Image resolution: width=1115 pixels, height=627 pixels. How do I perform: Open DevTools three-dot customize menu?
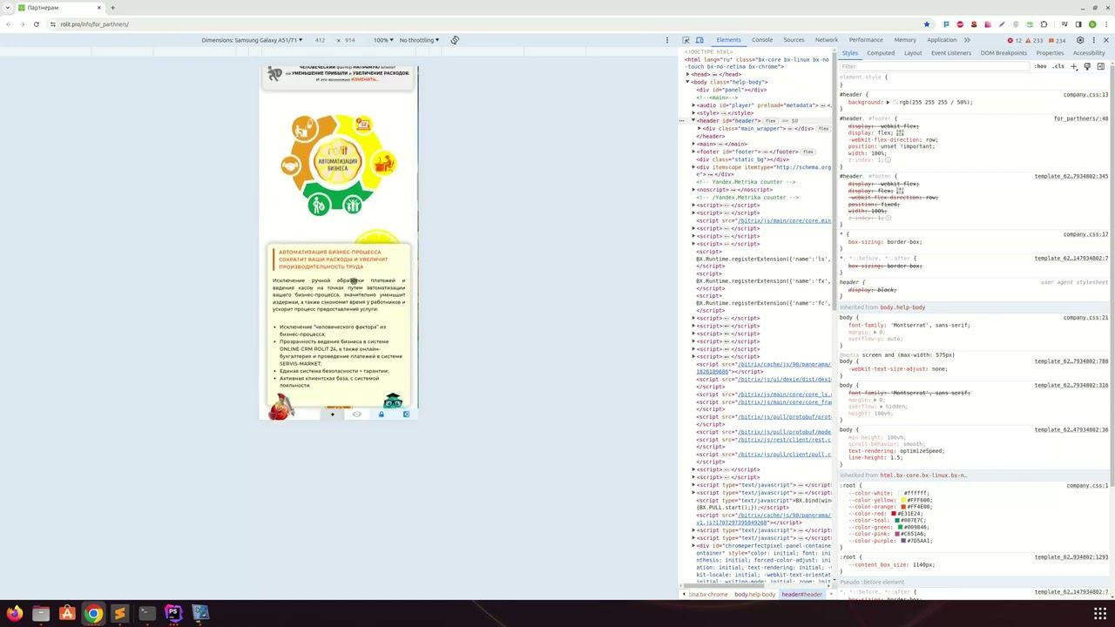(1093, 40)
